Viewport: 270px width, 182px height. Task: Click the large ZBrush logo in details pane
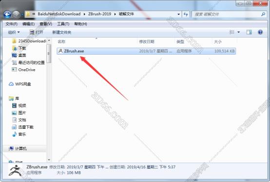(x=16, y=170)
